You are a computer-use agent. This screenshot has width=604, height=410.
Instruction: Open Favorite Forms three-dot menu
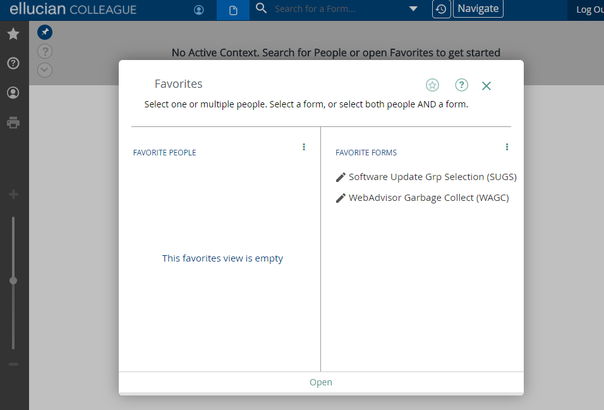pos(507,147)
